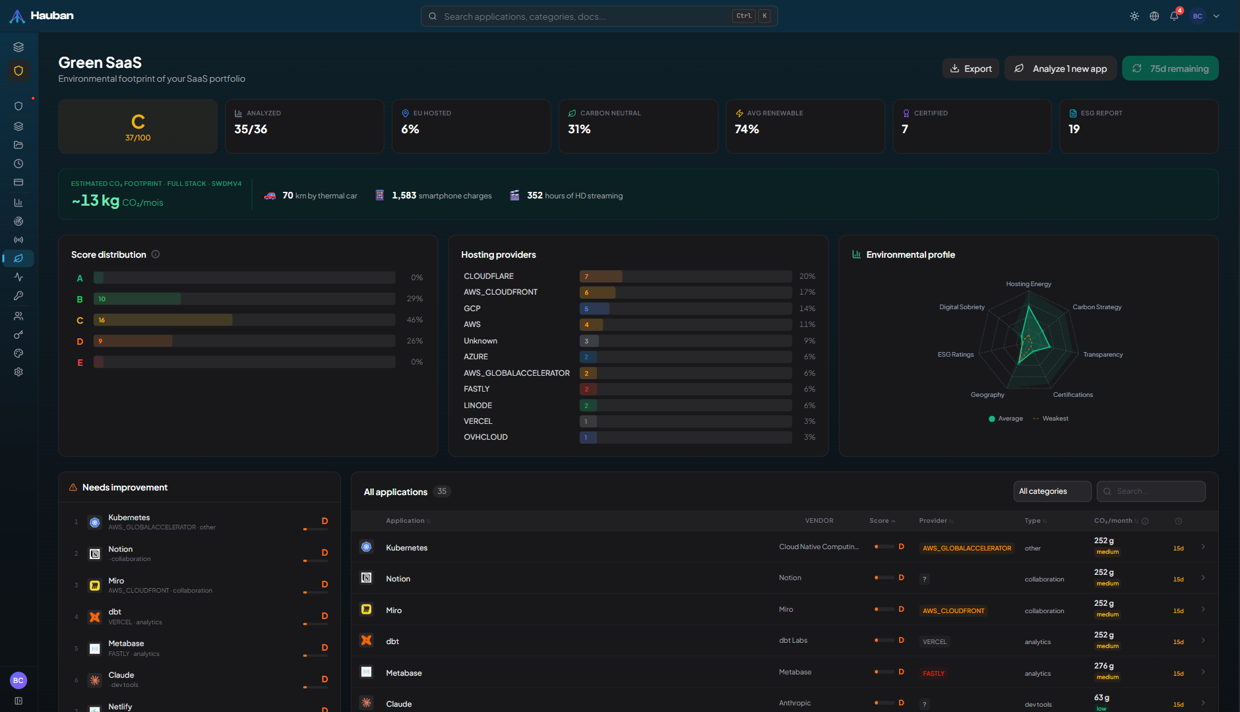This screenshot has height=712, width=1240.
Task: Expand the Notion row chevron in table
Action: (x=1203, y=578)
